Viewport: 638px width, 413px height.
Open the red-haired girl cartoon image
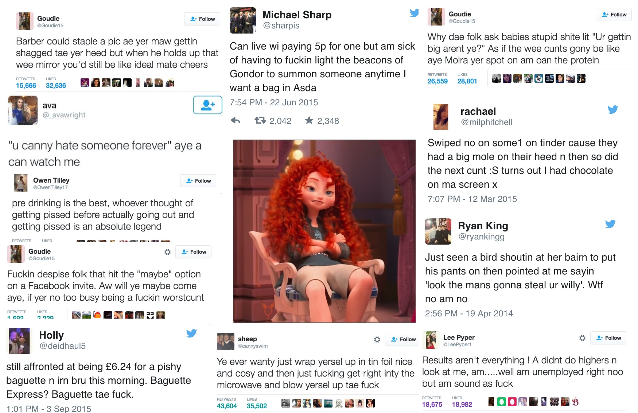click(324, 231)
